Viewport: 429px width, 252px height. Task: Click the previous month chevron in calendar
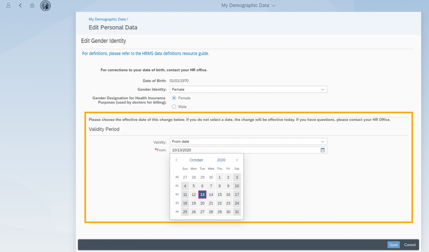tap(176, 160)
